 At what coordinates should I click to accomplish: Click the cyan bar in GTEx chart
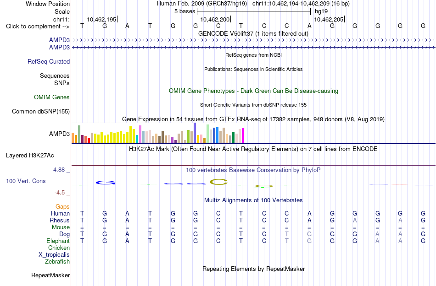coord(137,139)
